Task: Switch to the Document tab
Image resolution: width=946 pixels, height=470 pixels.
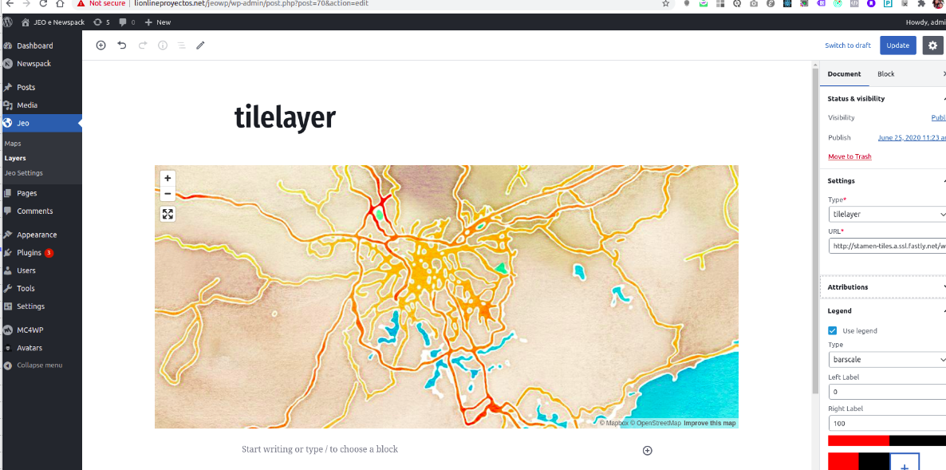Action: pyautogui.click(x=844, y=73)
